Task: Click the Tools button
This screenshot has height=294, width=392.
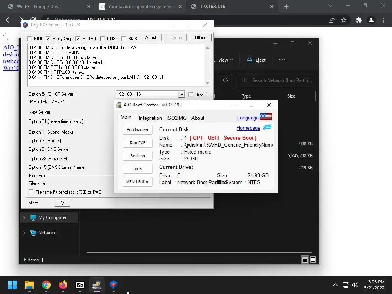Action: pos(137,169)
